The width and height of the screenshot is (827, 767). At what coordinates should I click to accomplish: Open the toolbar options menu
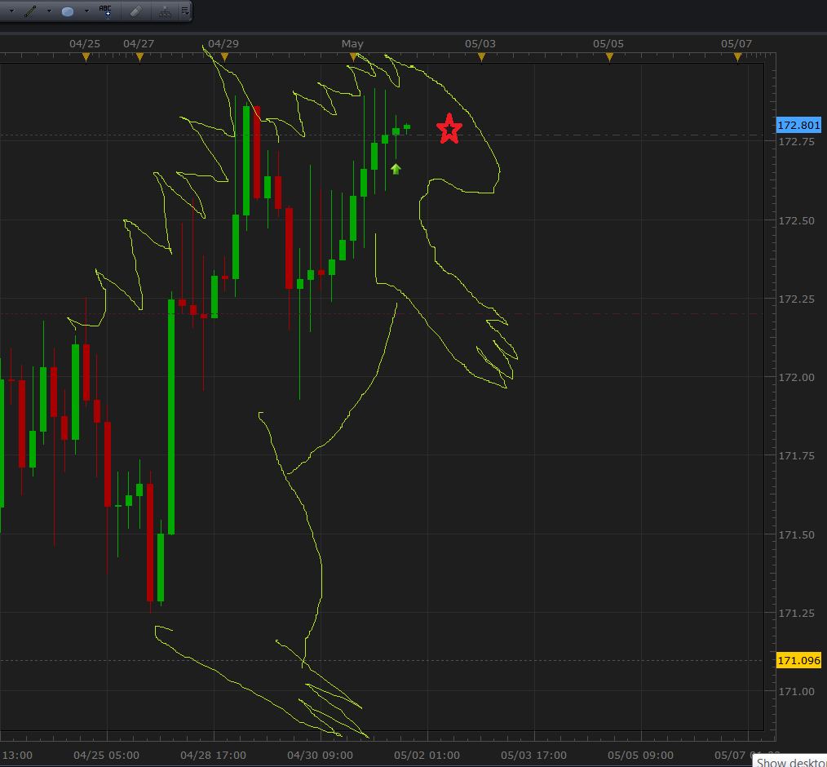pos(184,11)
